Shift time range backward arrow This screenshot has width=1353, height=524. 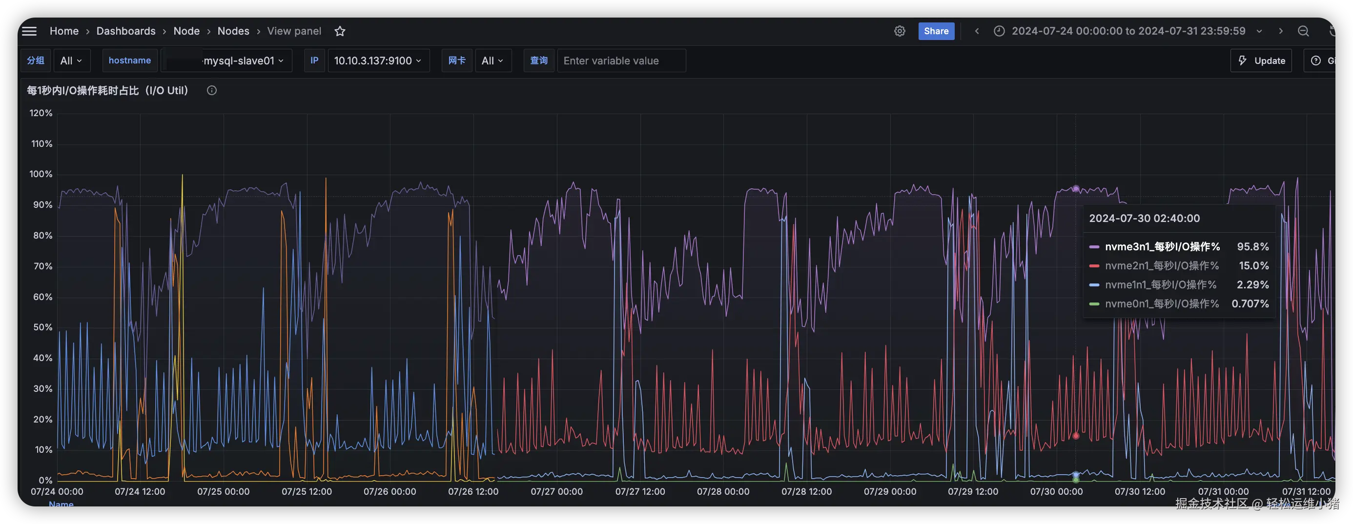(x=977, y=31)
